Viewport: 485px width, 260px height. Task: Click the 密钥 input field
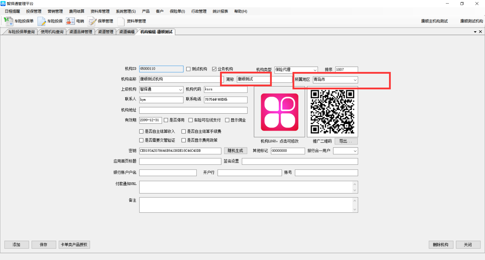[x=180, y=151]
